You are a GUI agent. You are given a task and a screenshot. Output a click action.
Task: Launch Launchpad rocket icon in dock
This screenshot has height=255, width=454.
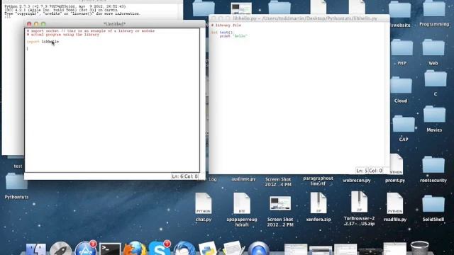(x=60, y=249)
